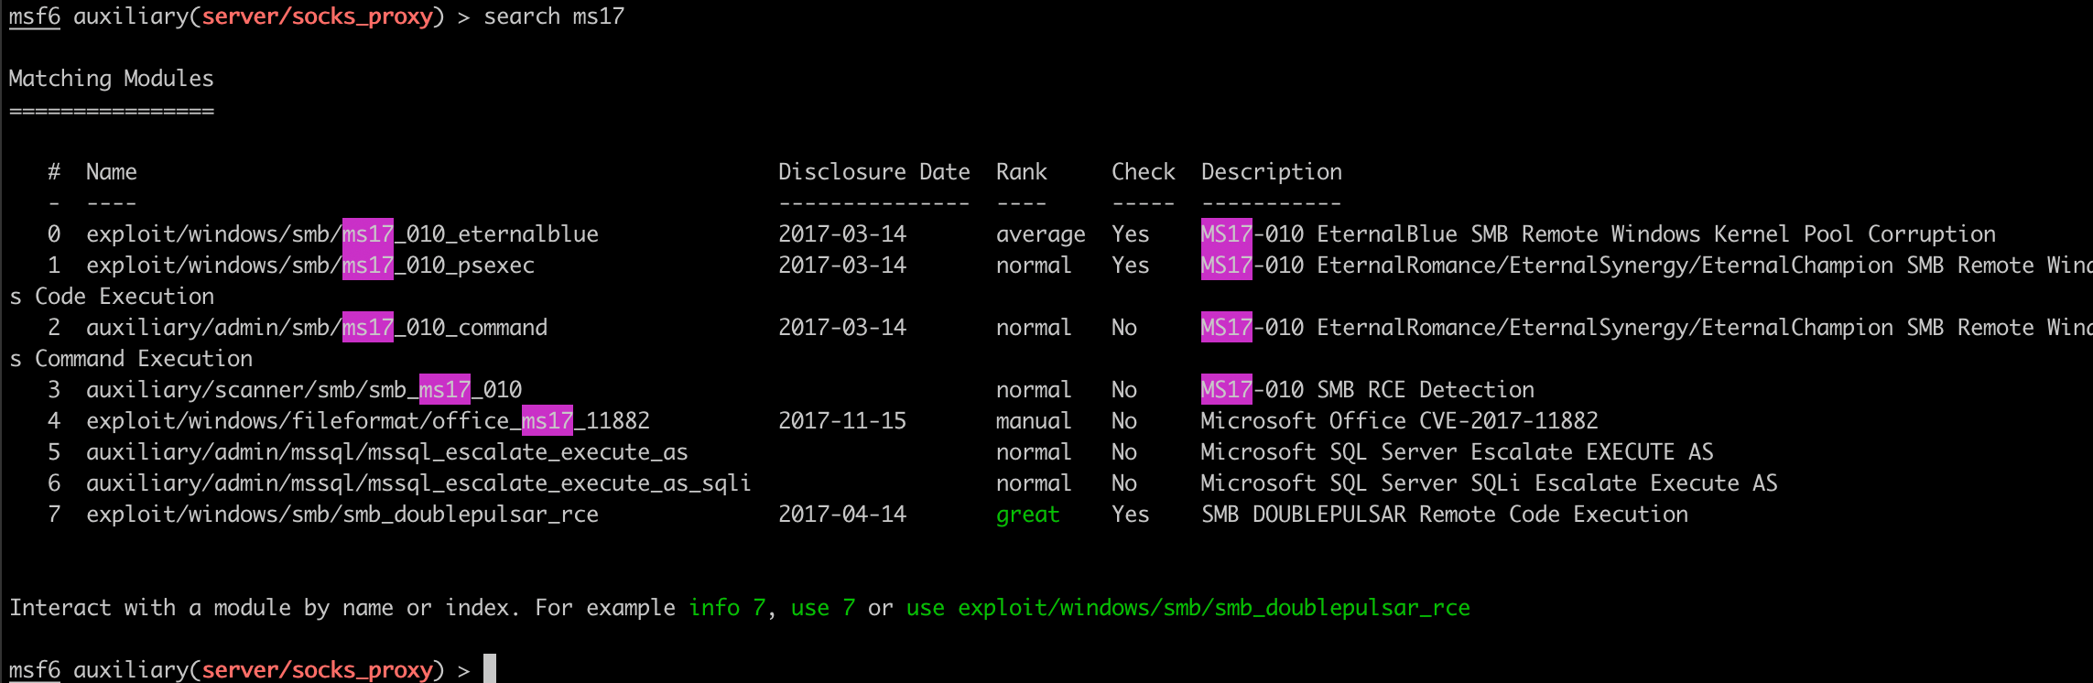The height and width of the screenshot is (683, 2093).
Task: Click the 'Name' column header
Action: click(112, 172)
